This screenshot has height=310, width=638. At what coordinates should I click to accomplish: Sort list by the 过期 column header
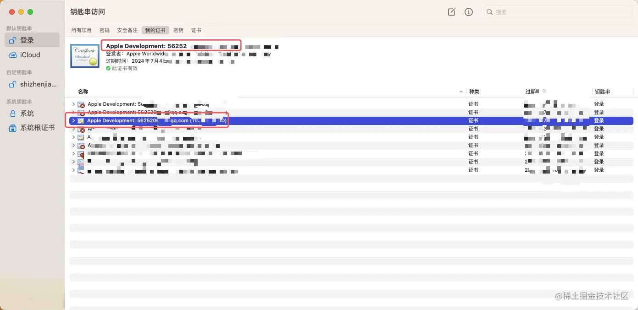click(531, 92)
